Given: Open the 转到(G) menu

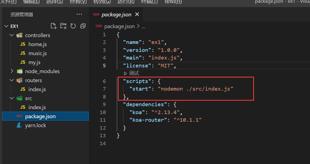Looking at the screenshot, I should [102, 2].
